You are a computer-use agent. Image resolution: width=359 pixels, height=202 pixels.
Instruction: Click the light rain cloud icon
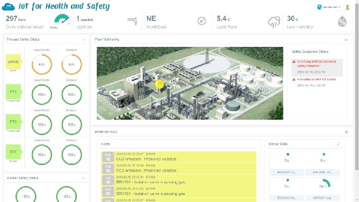pos(274,22)
